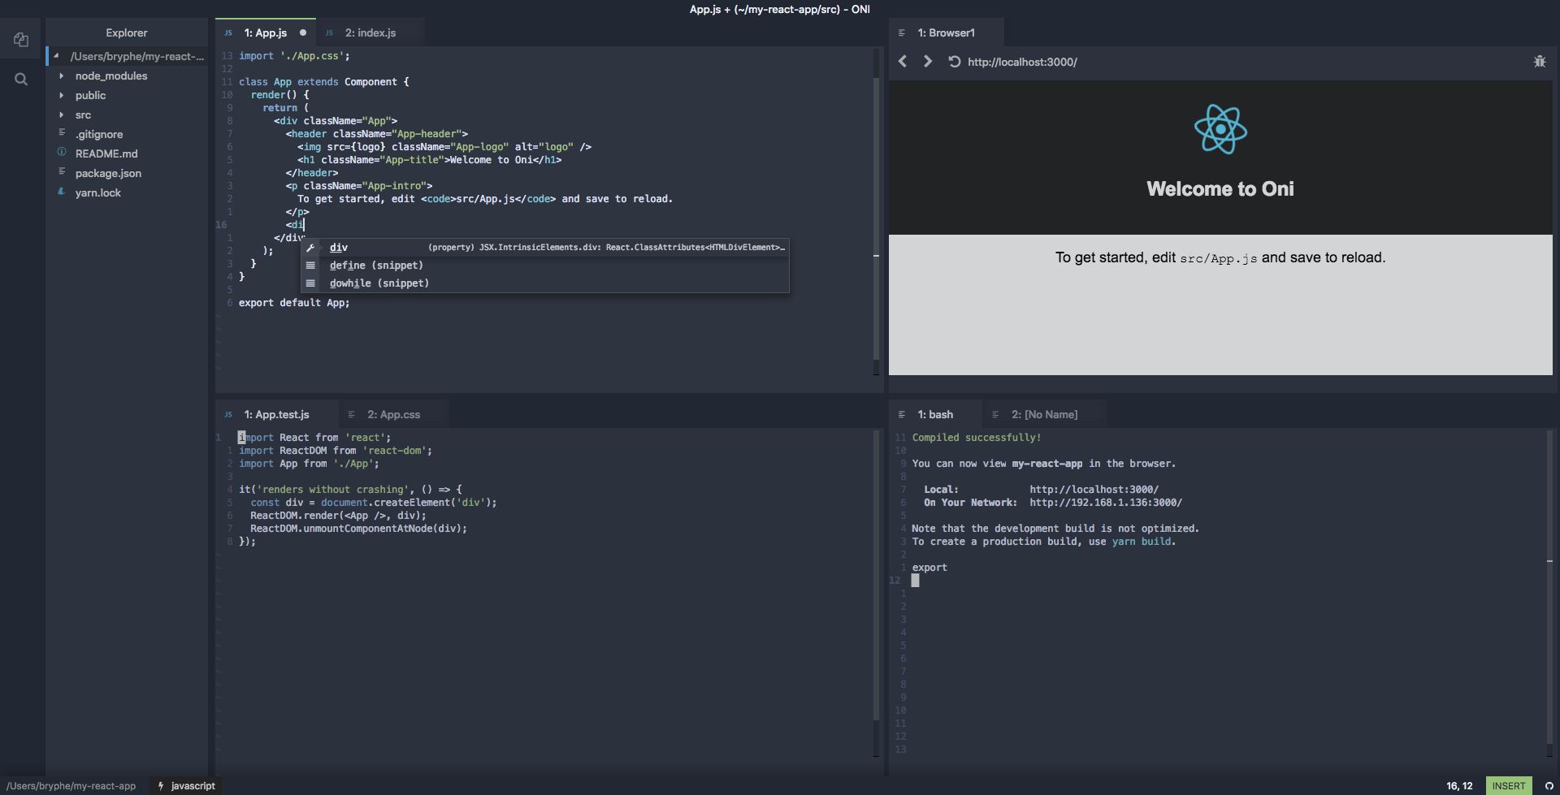Switch to the App.css tab
Screen dimensions: 1560x795
(x=393, y=414)
